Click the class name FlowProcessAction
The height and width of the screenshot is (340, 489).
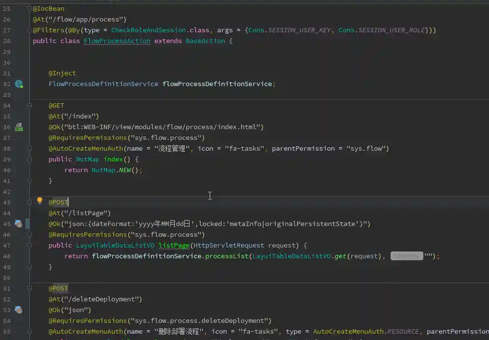point(117,41)
